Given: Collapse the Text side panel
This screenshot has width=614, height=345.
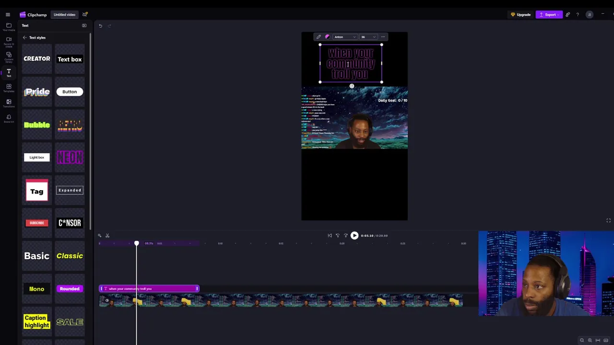Looking at the screenshot, I should (x=84, y=25).
